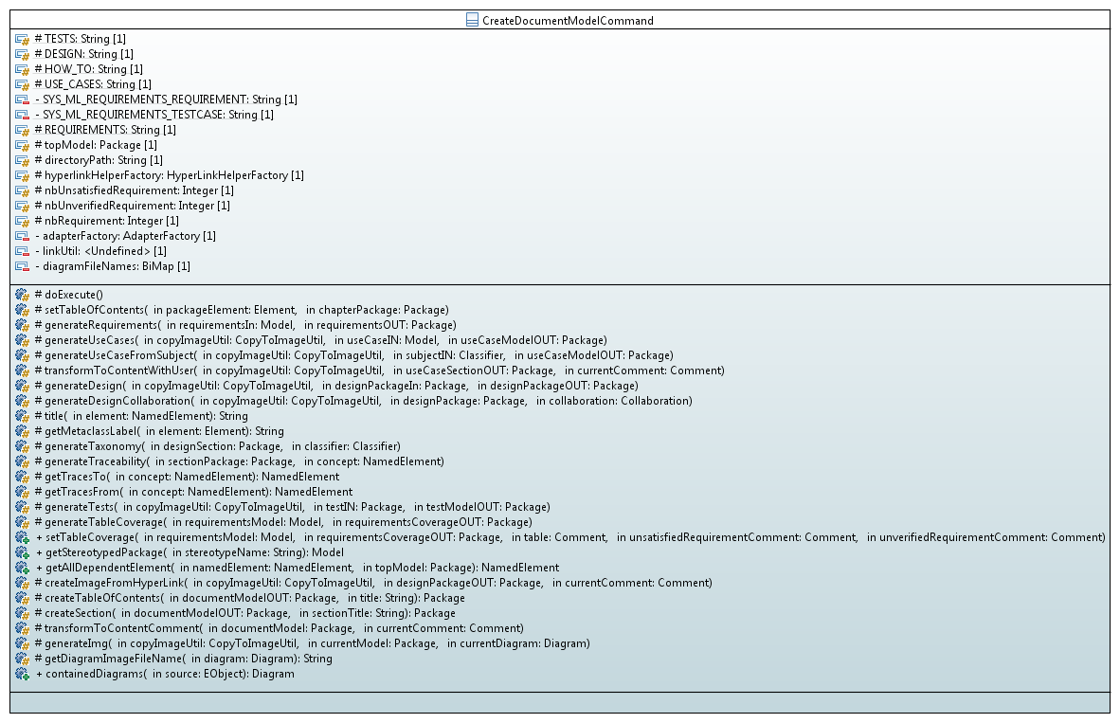Click the operation icon next to setTableOfContents
This screenshot has width=1120, height=723.
22,310
